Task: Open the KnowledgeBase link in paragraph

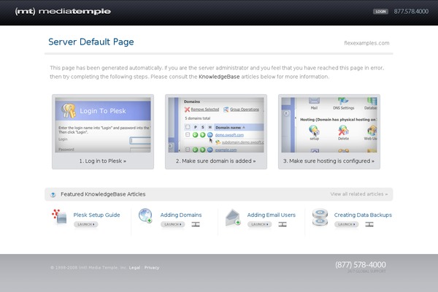Action: (219, 77)
